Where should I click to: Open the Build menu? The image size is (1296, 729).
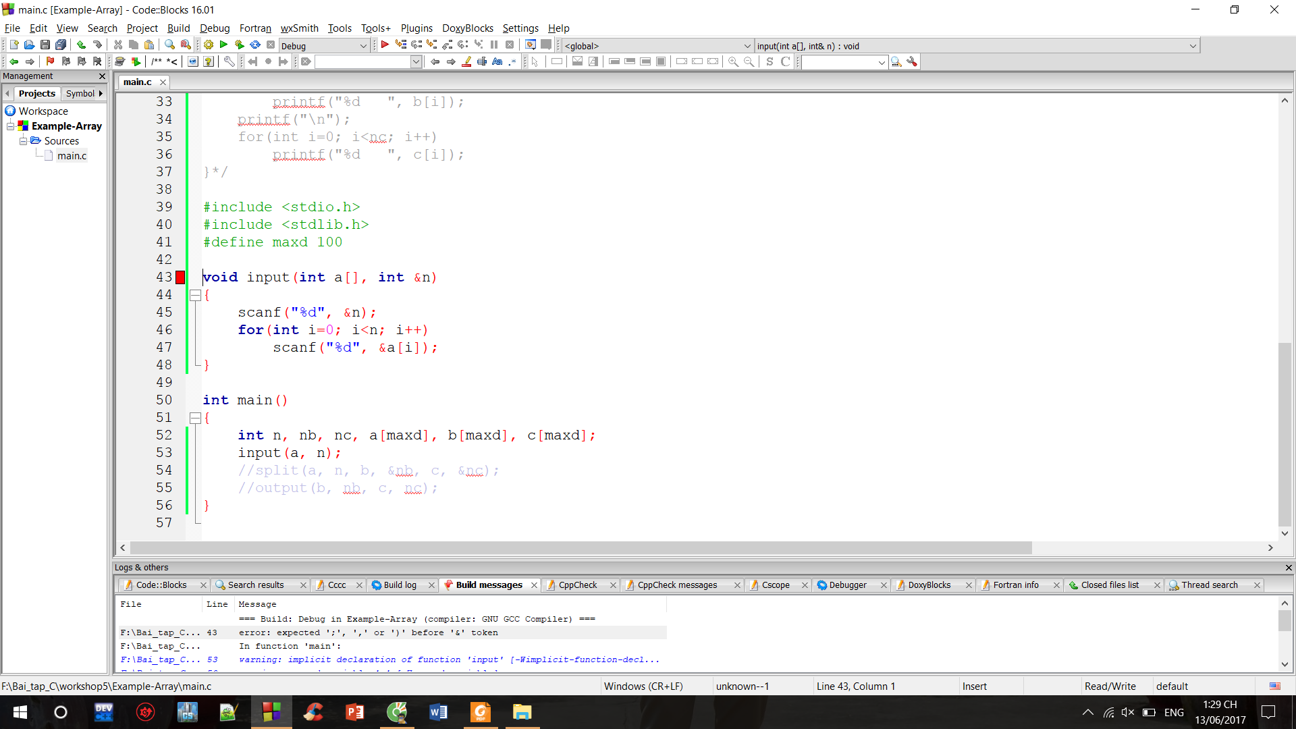click(178, 28)
